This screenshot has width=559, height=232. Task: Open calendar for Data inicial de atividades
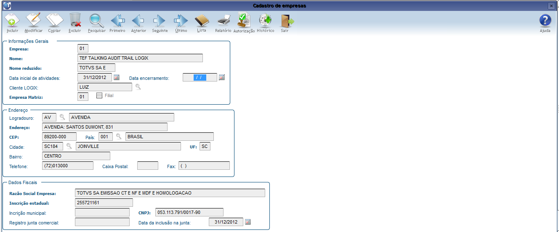(x=117, y=77)
